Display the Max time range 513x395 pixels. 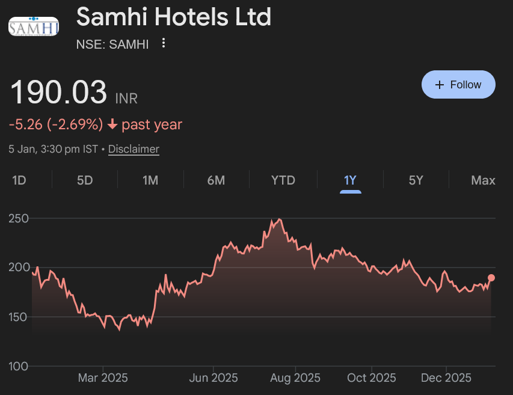point(482,180)
